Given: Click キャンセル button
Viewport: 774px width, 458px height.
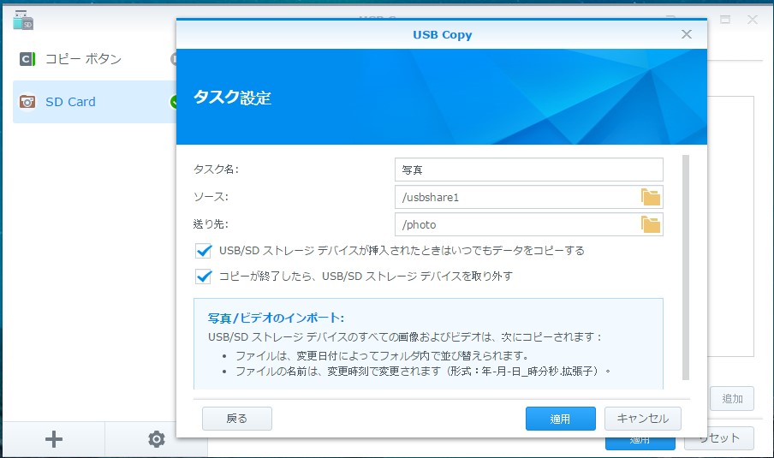Looking at the screenshot, I should 643,419.
